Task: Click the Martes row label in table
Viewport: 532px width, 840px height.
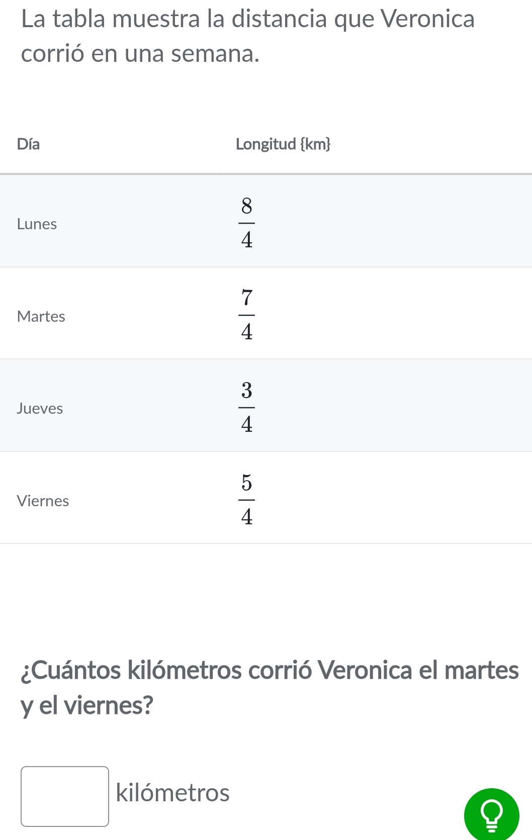Action: 41,316
